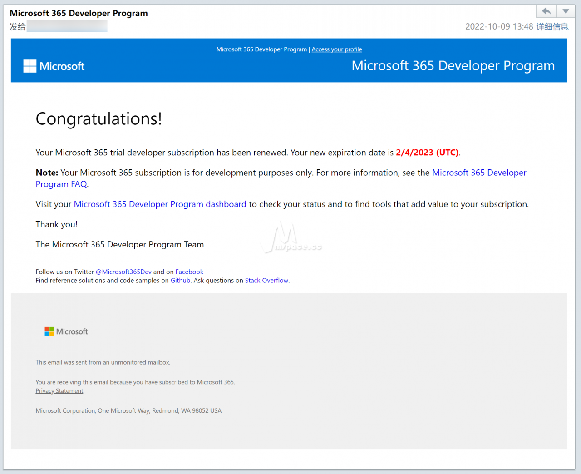Click the red expiration date 2/4/2023 (UTC)

tap(427, 153)
